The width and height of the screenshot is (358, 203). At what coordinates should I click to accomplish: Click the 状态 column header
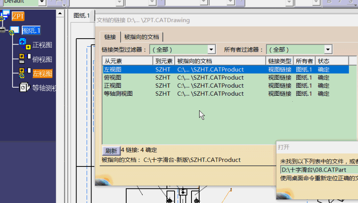tap(332, 61)
